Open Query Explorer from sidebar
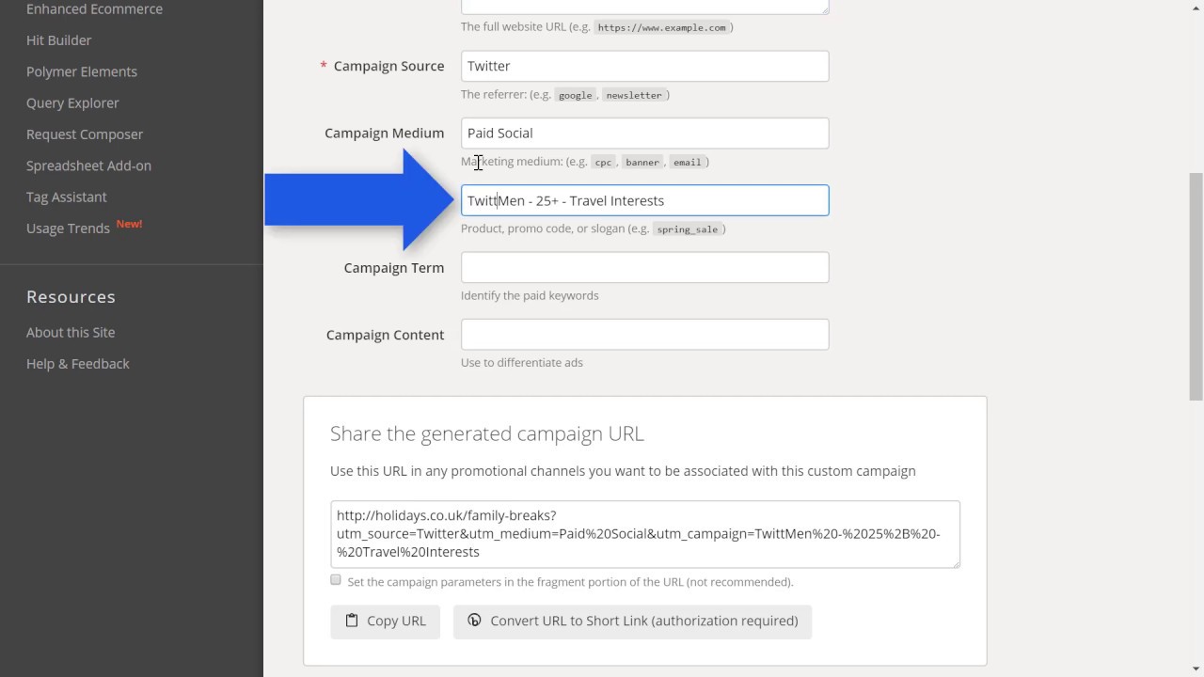The width and height of the screenshot is (1204, 677). pos(72,102)
